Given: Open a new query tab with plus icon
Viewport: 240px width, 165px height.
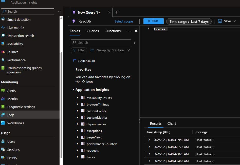Looking at the screenshot, I should (x=116, y=12).
